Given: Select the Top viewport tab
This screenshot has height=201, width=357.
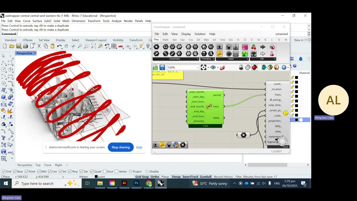Looking at the screenshot, I should (x=38, y=165).
